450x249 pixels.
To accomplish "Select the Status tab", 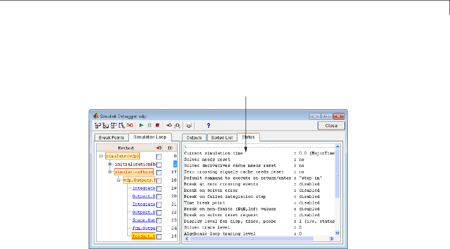I will (248, 137).
